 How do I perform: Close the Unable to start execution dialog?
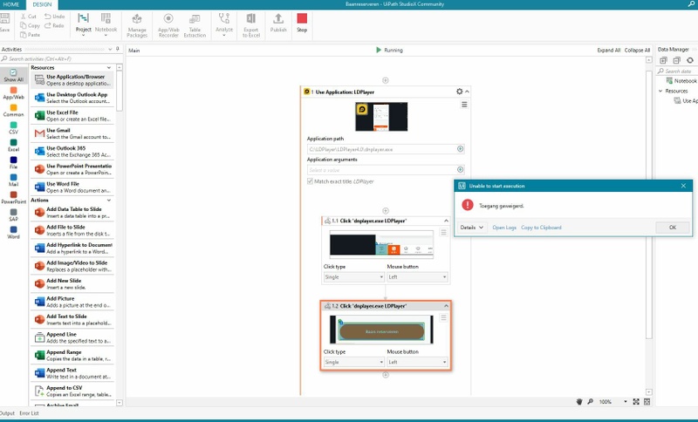pos(683,186)
